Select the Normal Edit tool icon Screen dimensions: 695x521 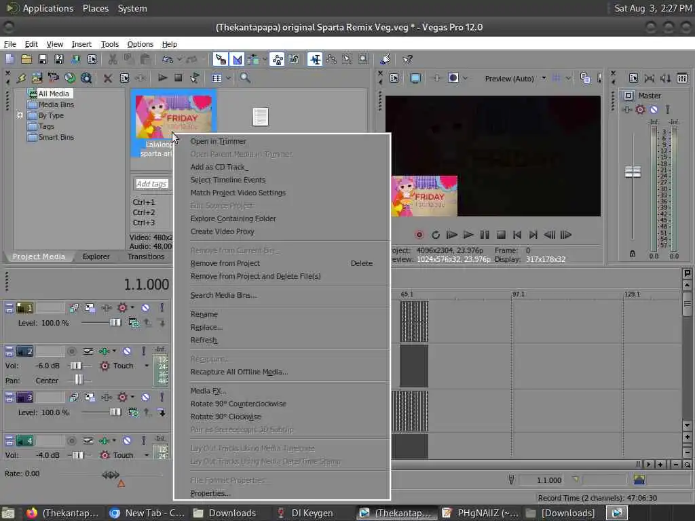click(x=315, y=59)
